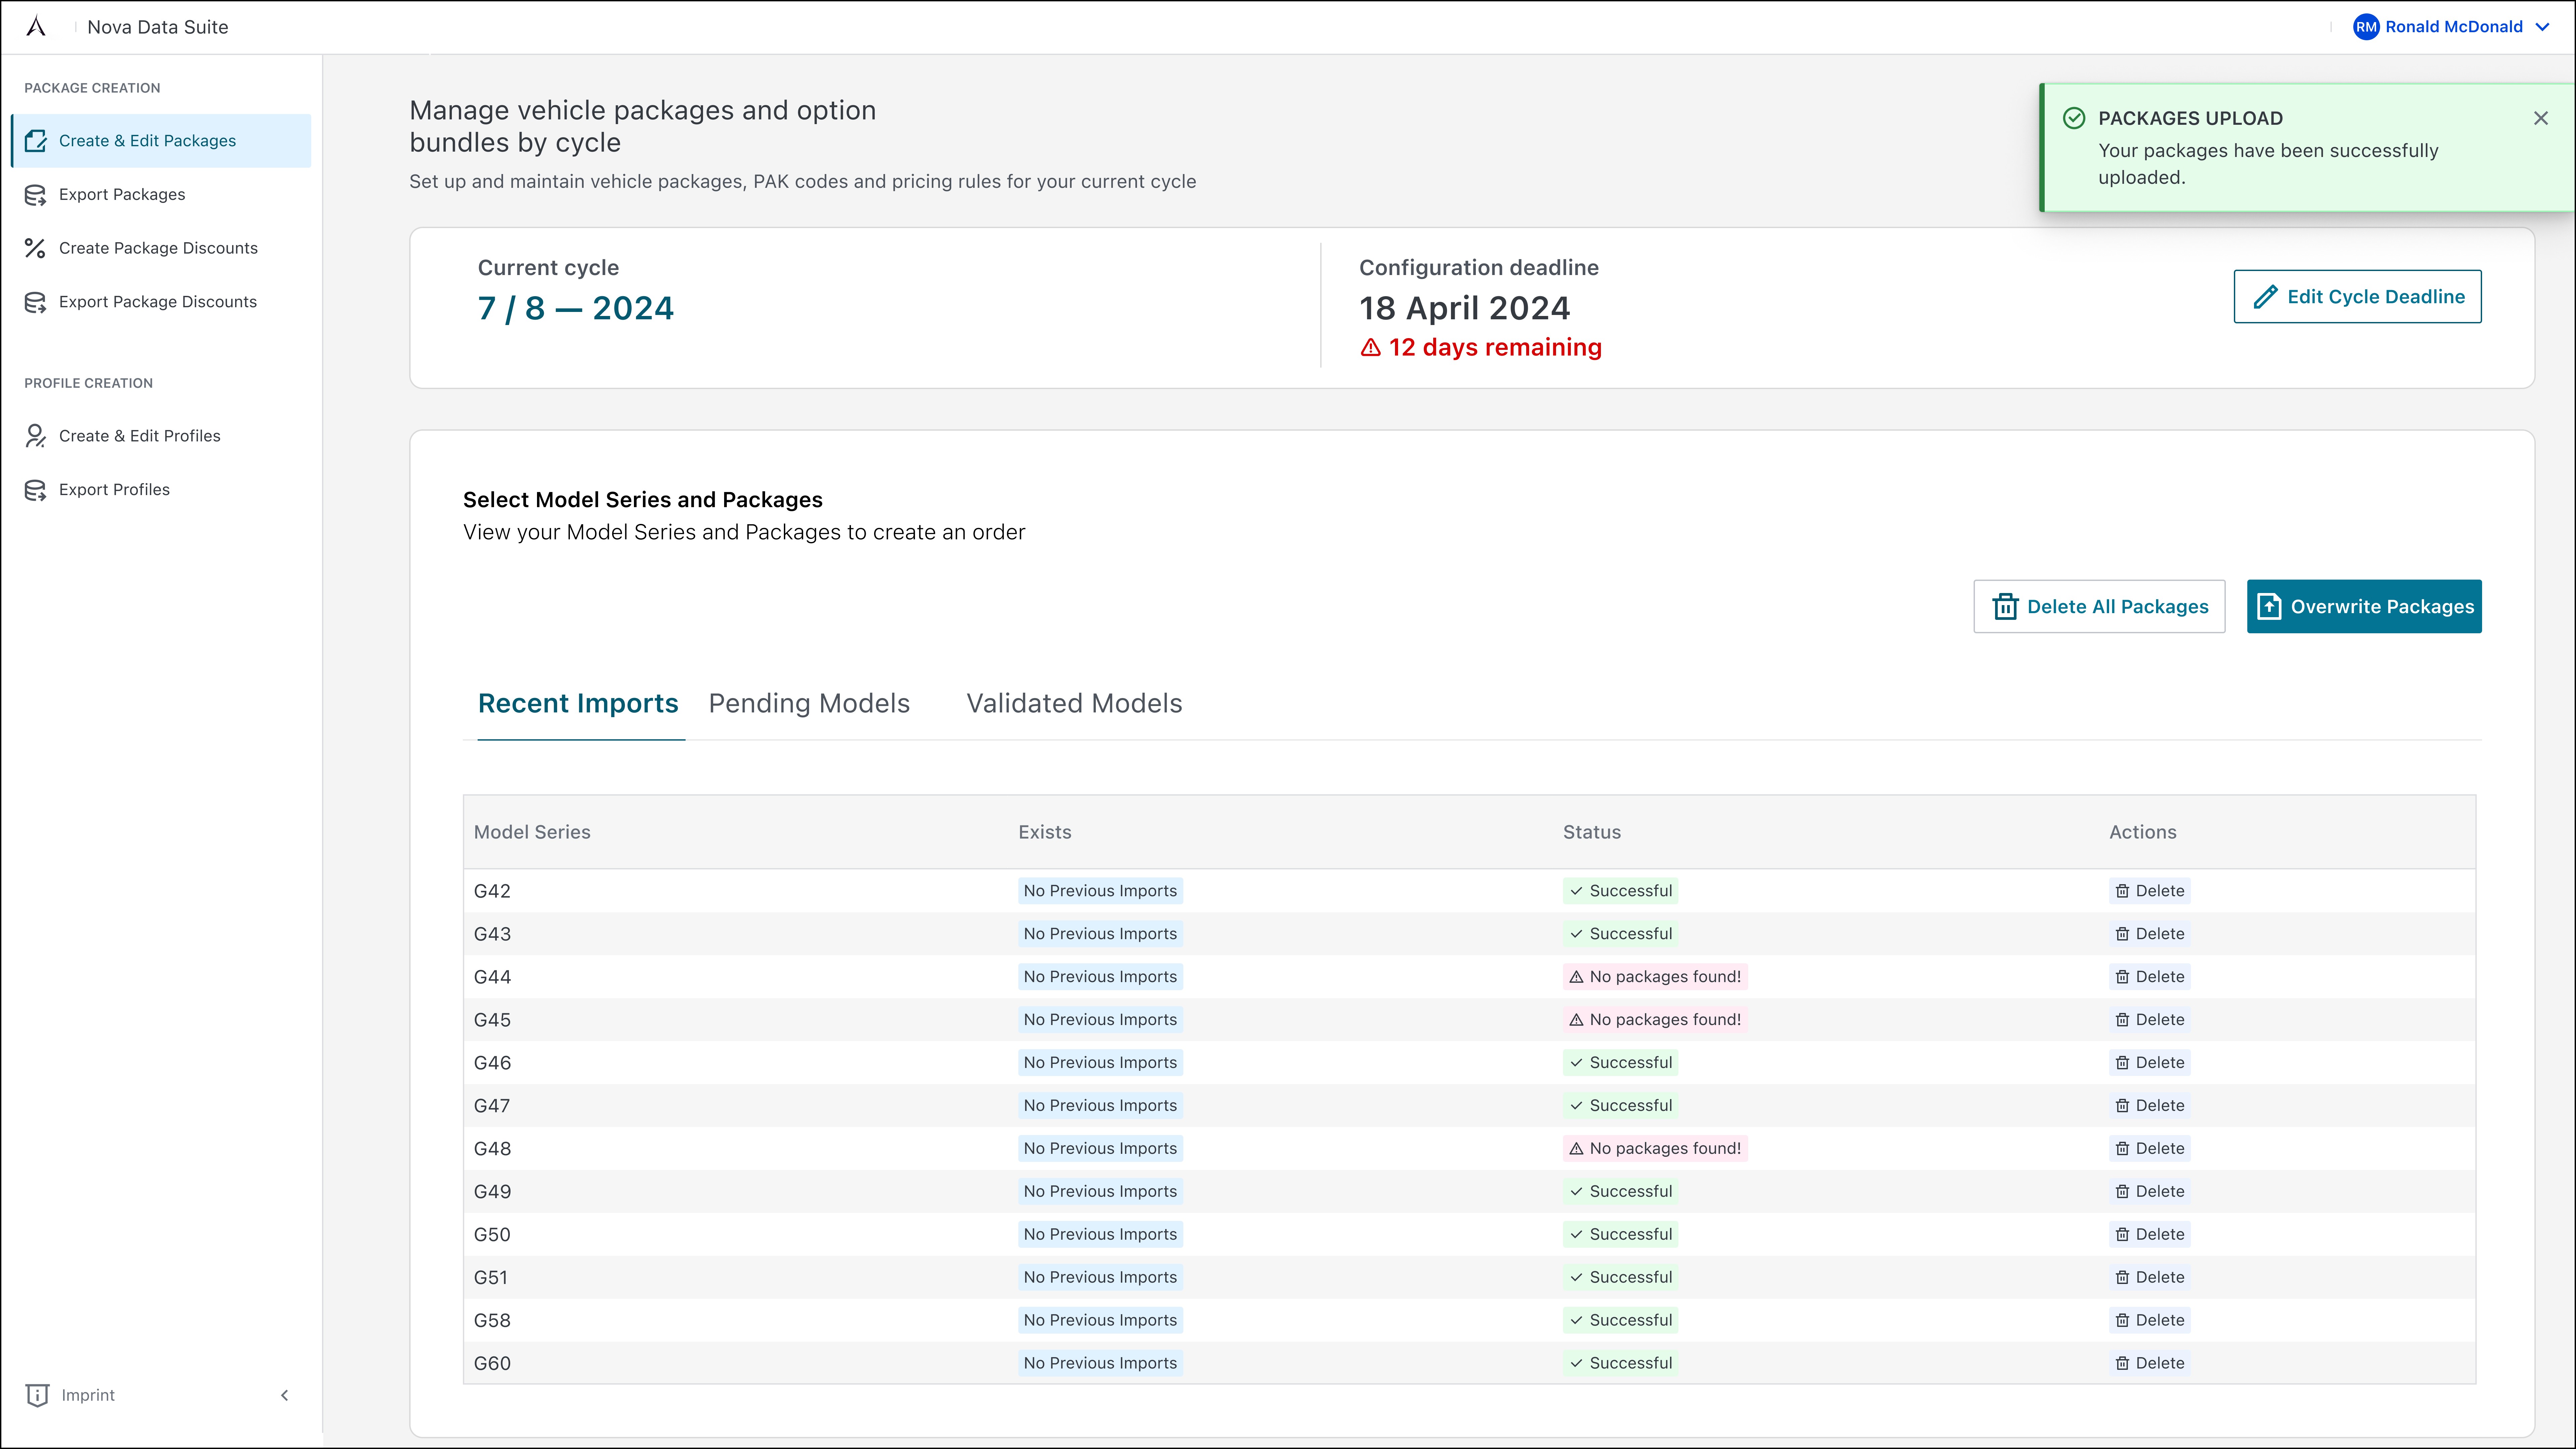Collapse the sidebar with chevron arrow
The height and width of the screenshot is (1449, 2576).
(284, 1395)
